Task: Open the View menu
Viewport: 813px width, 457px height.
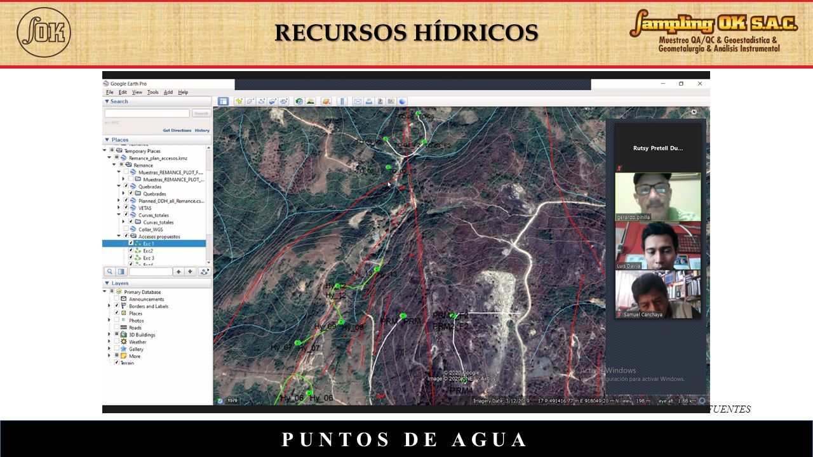Action: pos(137,92)
